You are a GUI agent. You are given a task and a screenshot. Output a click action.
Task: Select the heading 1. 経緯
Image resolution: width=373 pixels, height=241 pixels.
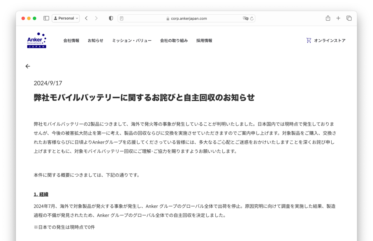tap(41, 194)
